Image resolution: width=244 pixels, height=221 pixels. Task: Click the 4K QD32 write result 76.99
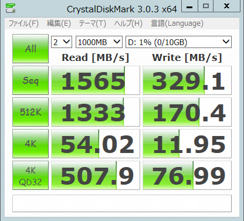point(187,175)
